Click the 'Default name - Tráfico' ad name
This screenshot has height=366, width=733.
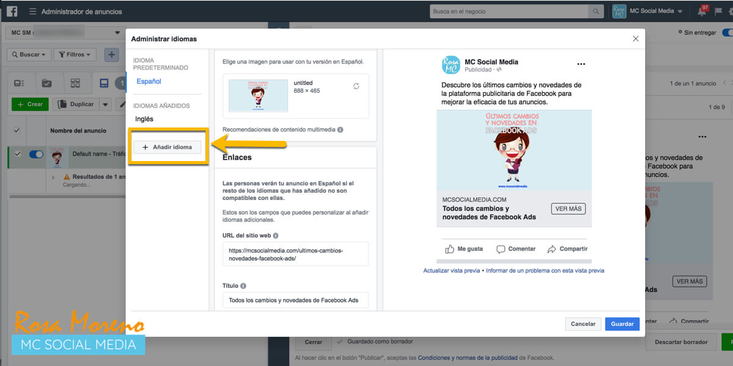[98, 154]
